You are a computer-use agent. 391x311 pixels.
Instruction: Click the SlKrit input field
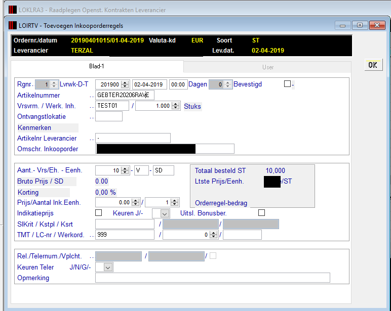125,224
